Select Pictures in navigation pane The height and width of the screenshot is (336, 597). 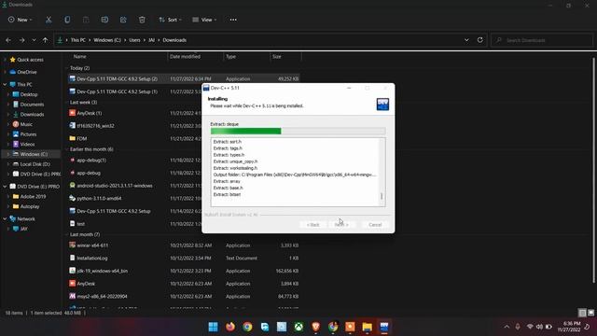point(28,134)
